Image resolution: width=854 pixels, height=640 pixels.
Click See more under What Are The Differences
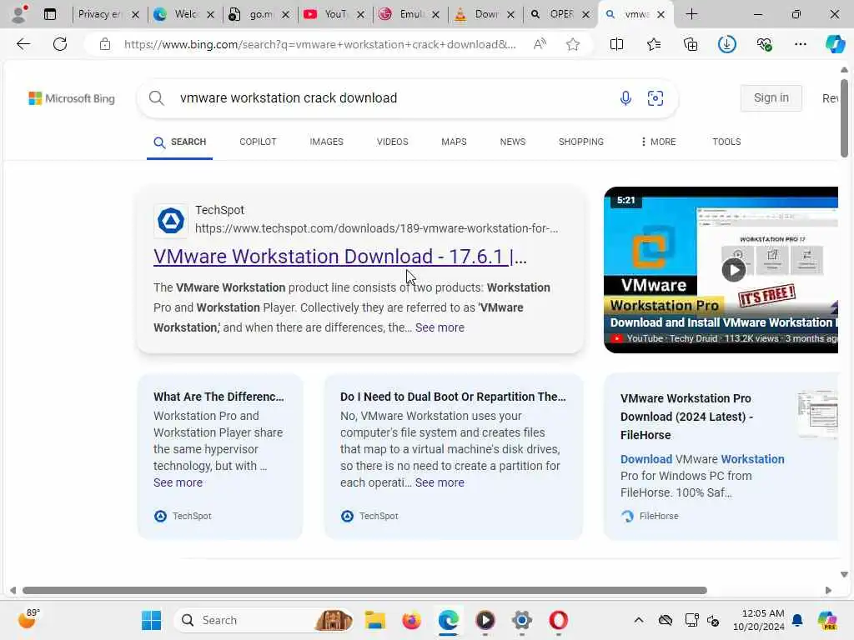[x=178, y=482]
